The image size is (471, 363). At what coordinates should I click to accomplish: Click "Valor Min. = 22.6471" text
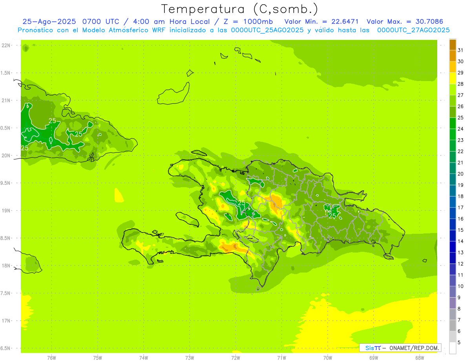[x=321, y=22]
